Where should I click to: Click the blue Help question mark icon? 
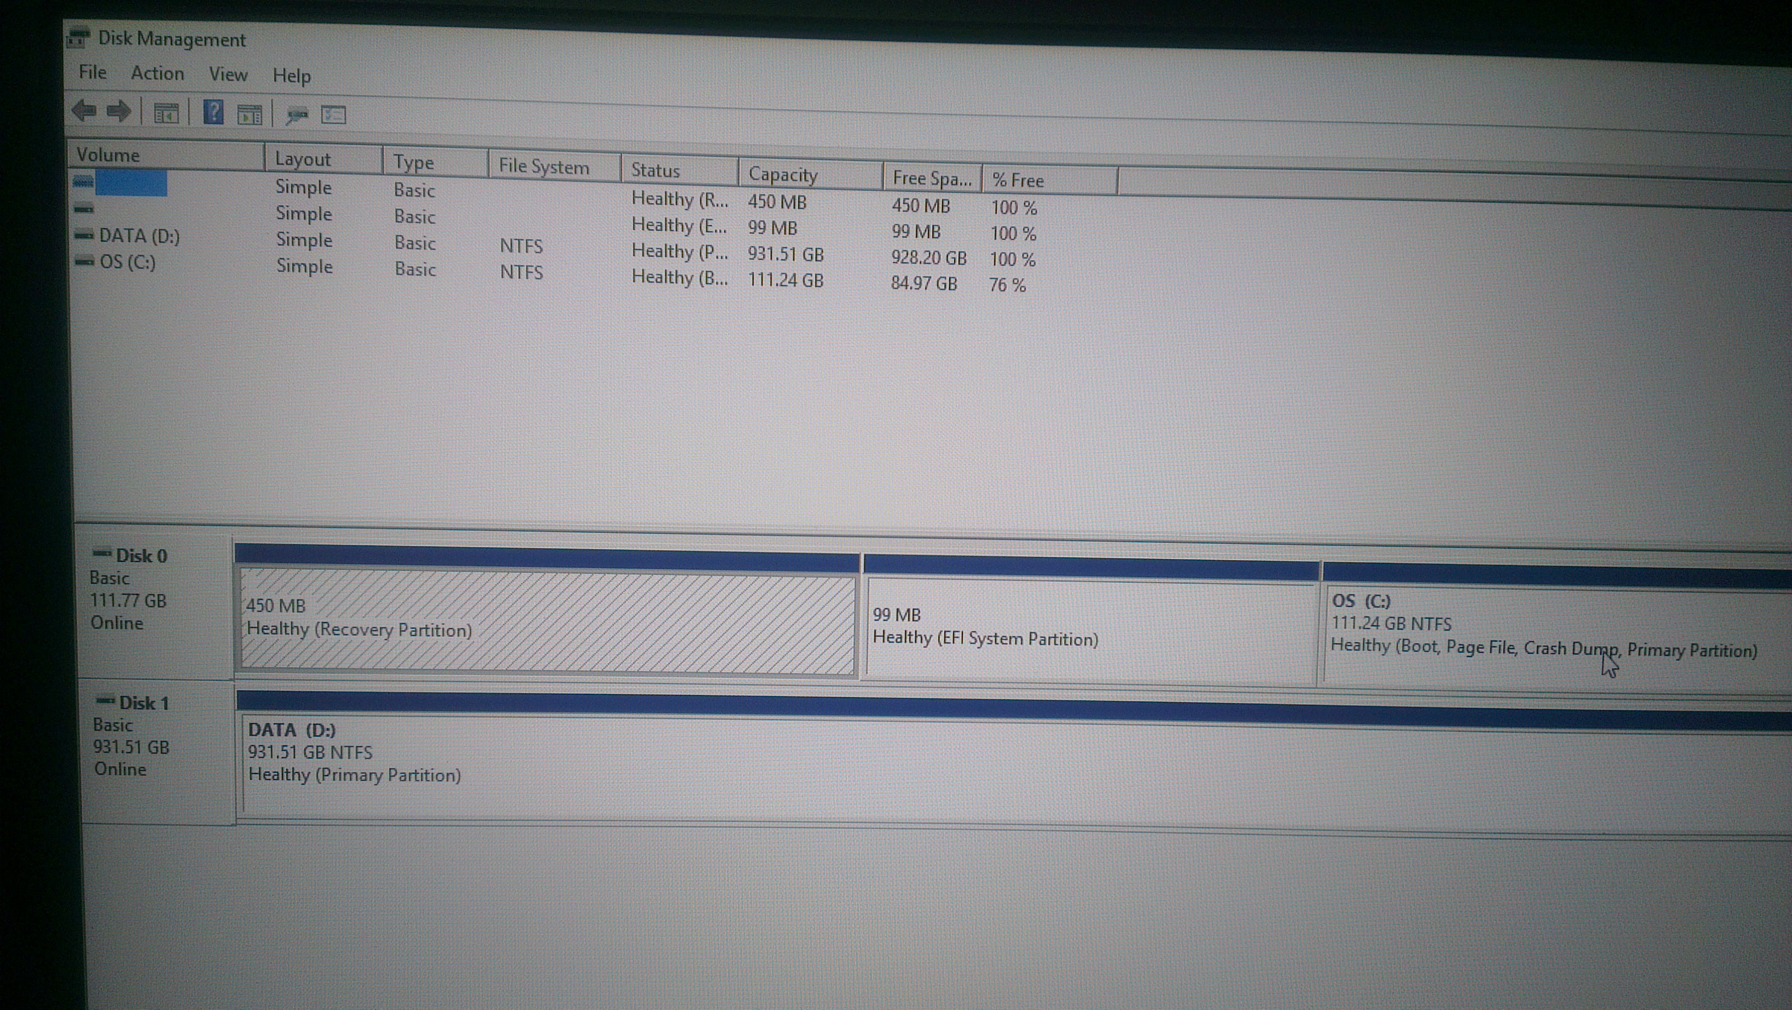pyautogui.click(x=213, y=112)
